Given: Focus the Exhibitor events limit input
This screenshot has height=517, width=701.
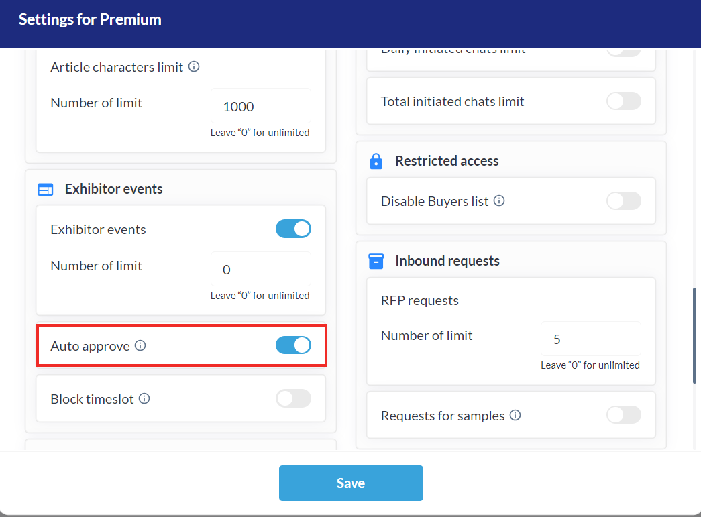Looking at the screenshot, I should (260, 270).
